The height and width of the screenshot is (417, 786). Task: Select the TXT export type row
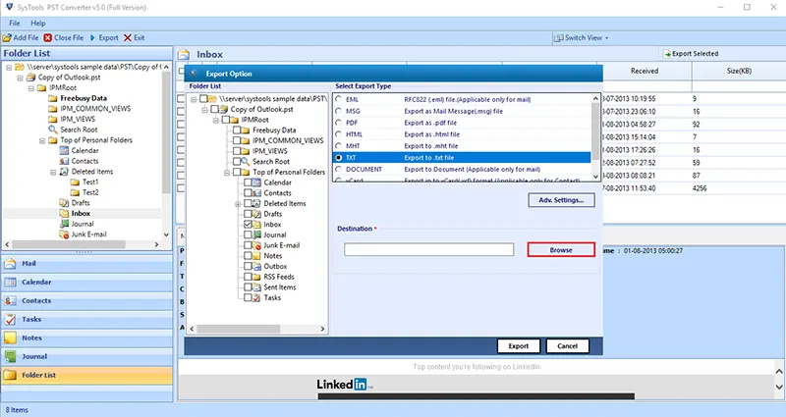(462, 158)
